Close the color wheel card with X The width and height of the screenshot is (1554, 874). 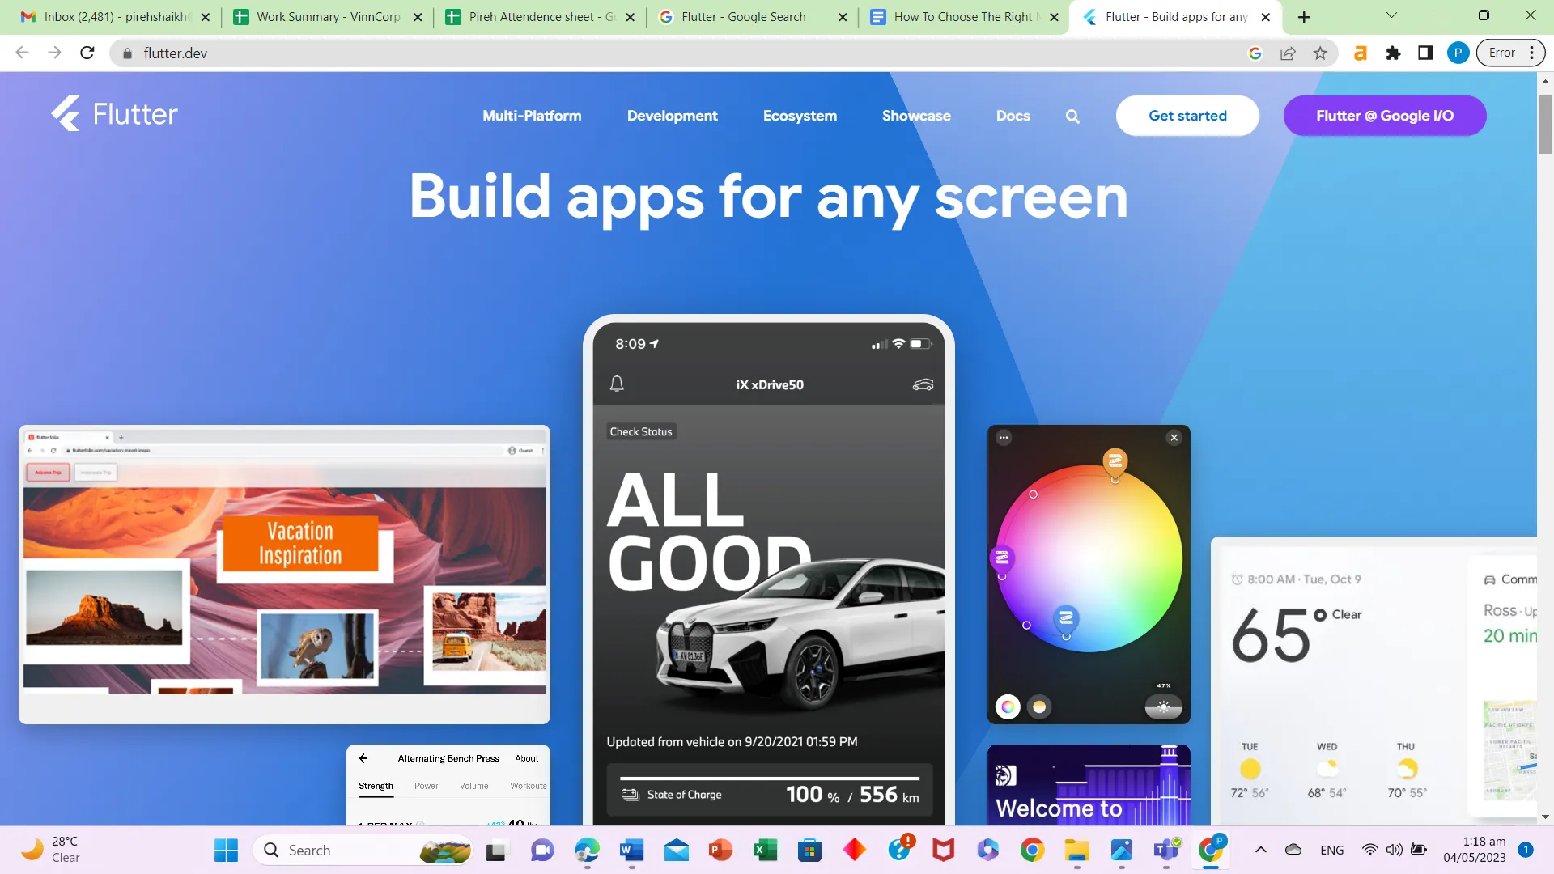point(1174,438)
